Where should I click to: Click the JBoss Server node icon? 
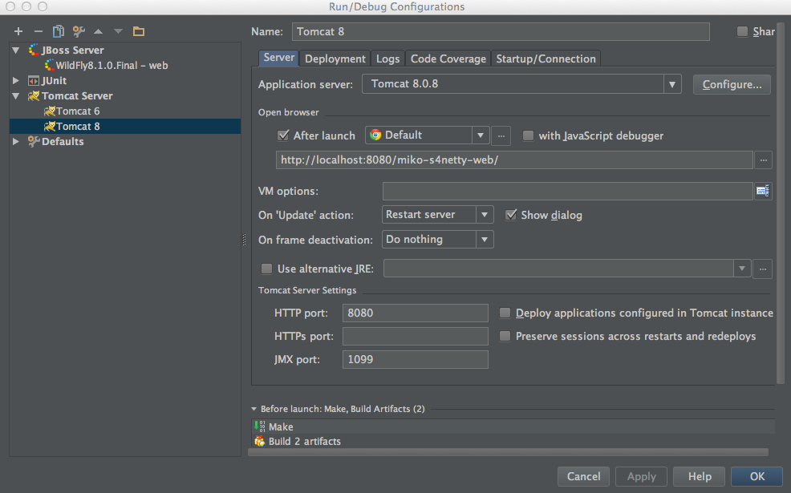(x=34, y=50)
